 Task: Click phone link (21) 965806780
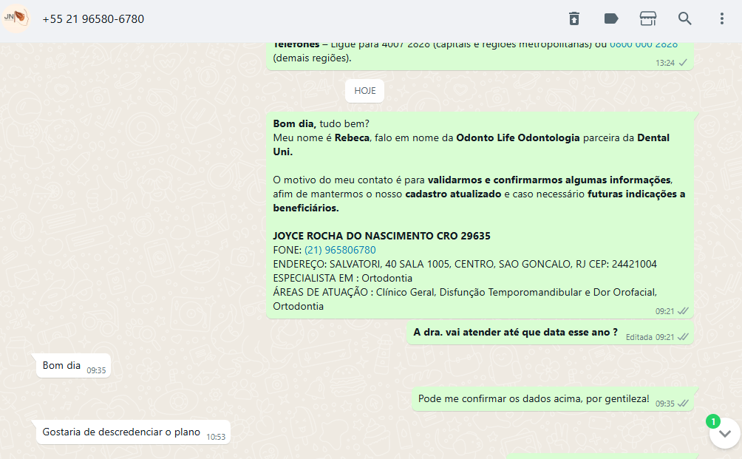pyautogui.click(x=340, y=250)
